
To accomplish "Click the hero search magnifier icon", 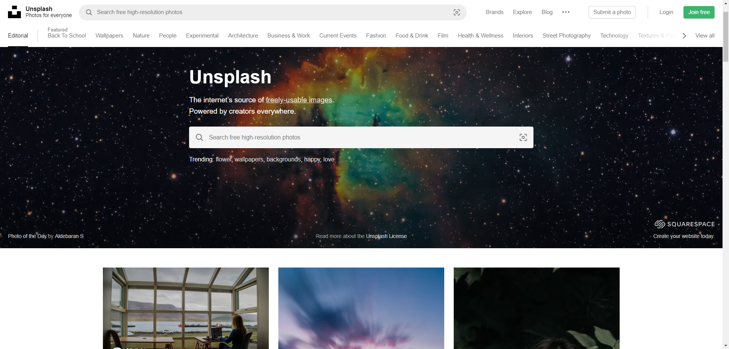I will point(199,137).
